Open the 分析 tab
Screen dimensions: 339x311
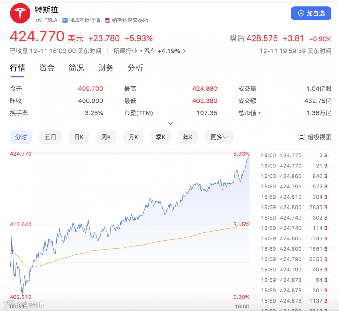135,68
